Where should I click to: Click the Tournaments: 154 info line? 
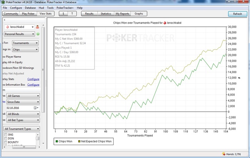point(65,34)
